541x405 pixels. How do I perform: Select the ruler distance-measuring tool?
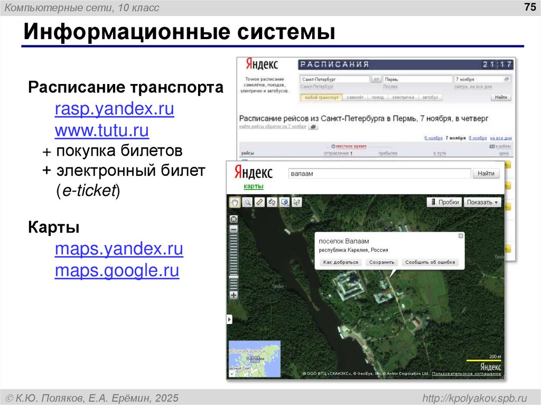259,202
